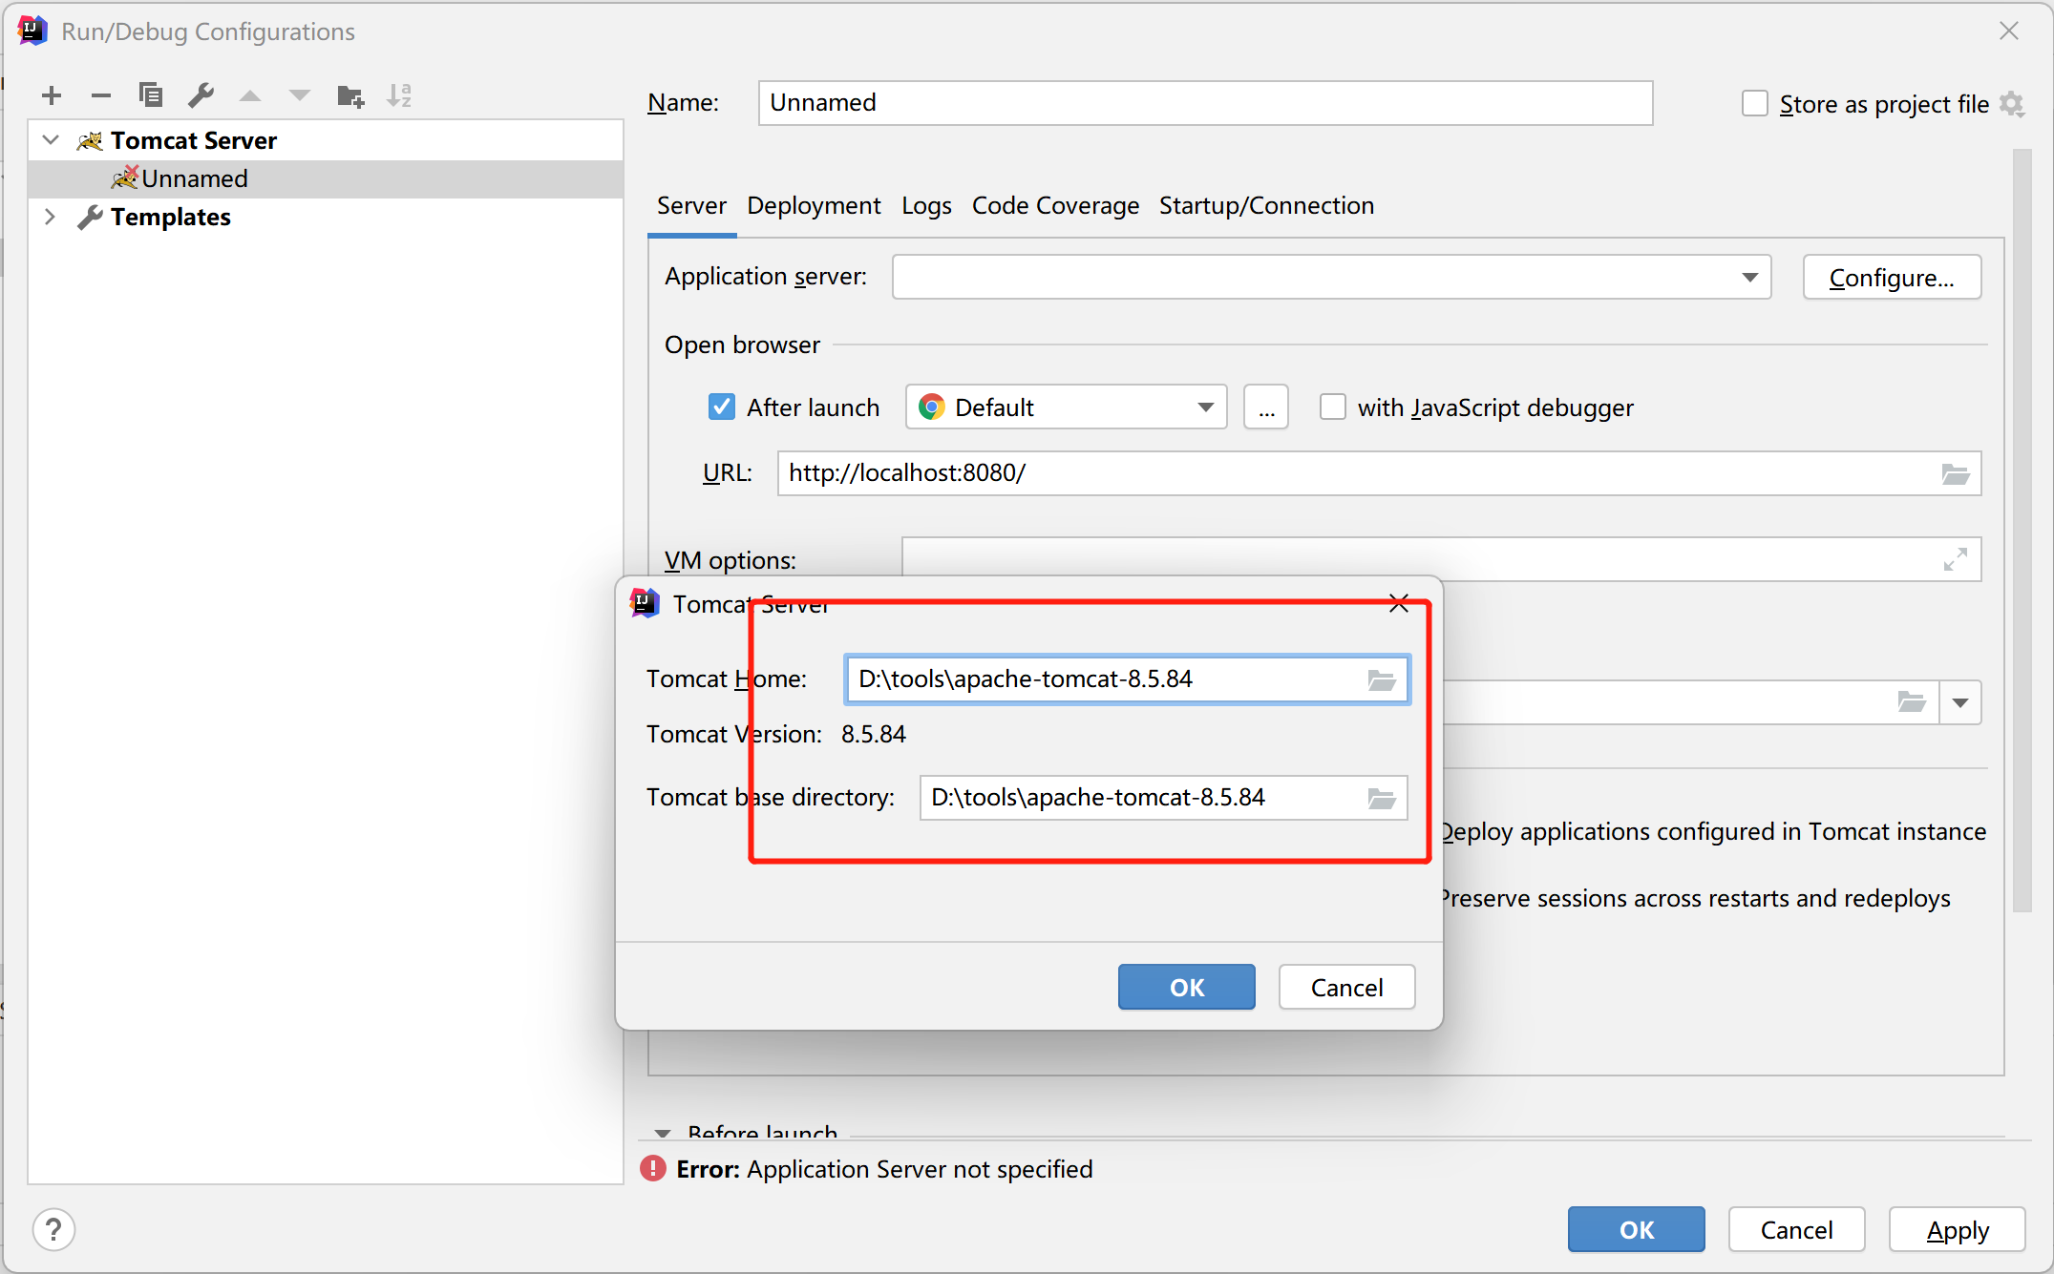Switch to the Server tab
This screenshot has width=2054, height=1274.
click(691, 206)
